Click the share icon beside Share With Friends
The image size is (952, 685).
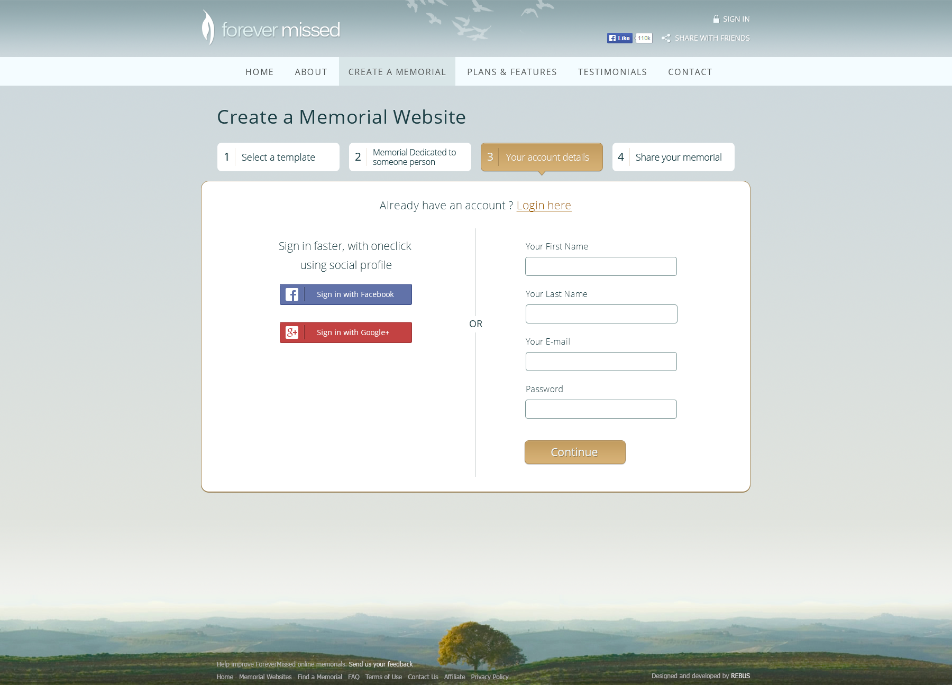pos(666,38)
